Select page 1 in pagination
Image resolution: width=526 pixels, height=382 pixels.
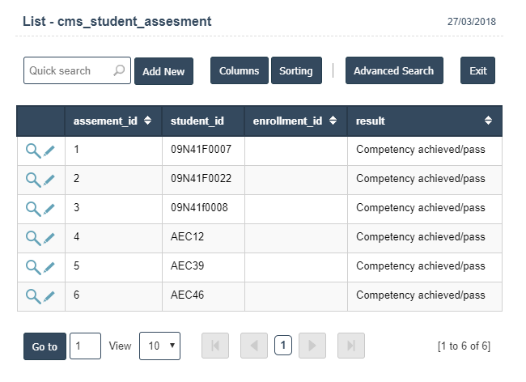[283, 345]
